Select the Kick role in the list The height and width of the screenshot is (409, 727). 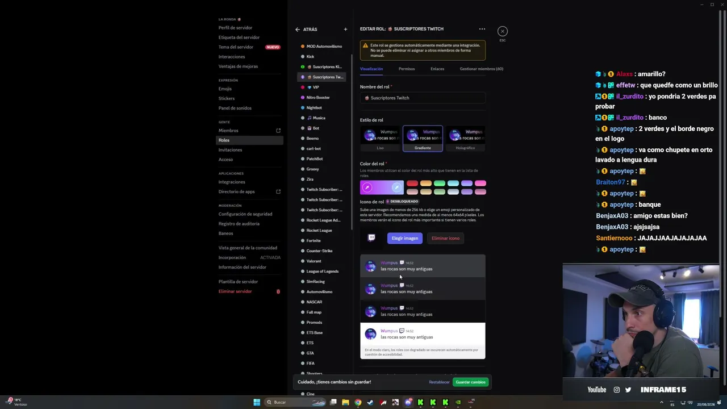point(321,57)
